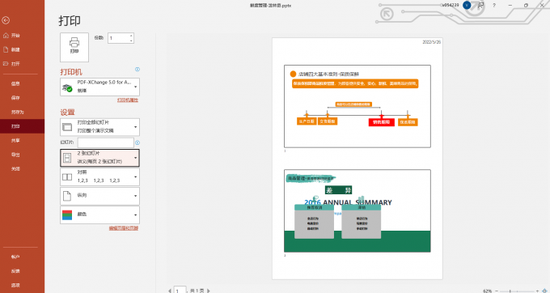
Task: Click the previous page arrow below preview
Action: [x=170, y=291]
